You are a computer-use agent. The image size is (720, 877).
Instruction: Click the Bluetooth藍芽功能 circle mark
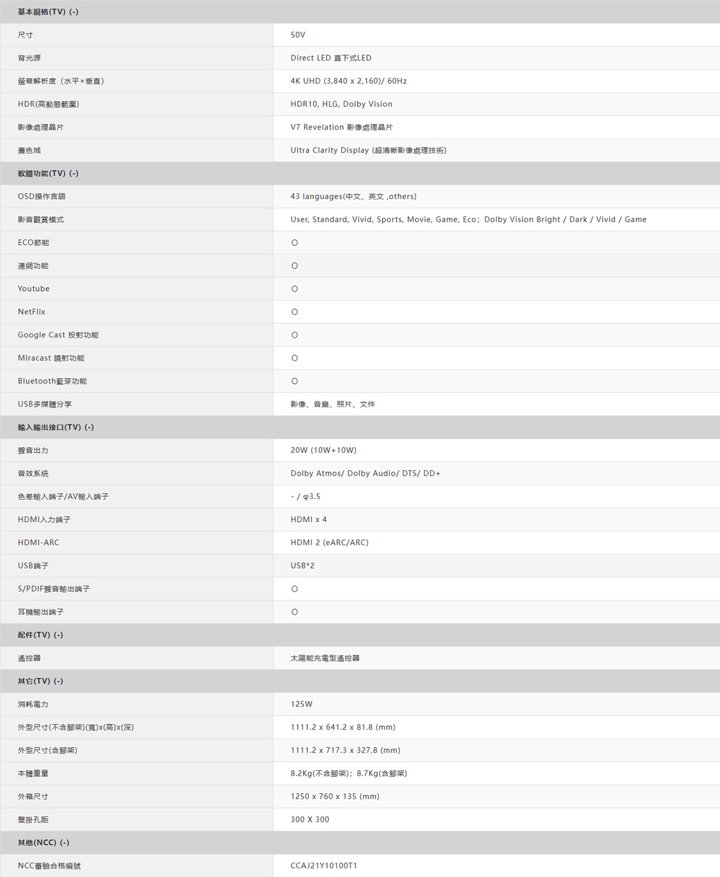[295, 382]
